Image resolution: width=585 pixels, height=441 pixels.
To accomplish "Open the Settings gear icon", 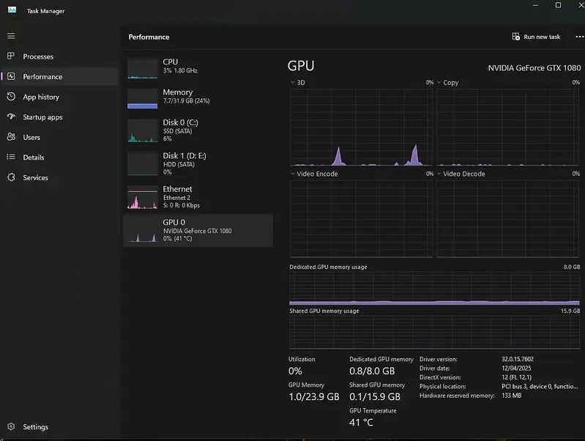I will [11, 426].
